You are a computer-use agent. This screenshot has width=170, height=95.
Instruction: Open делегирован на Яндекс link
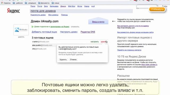pyautogui.click(x=60, y=27)
